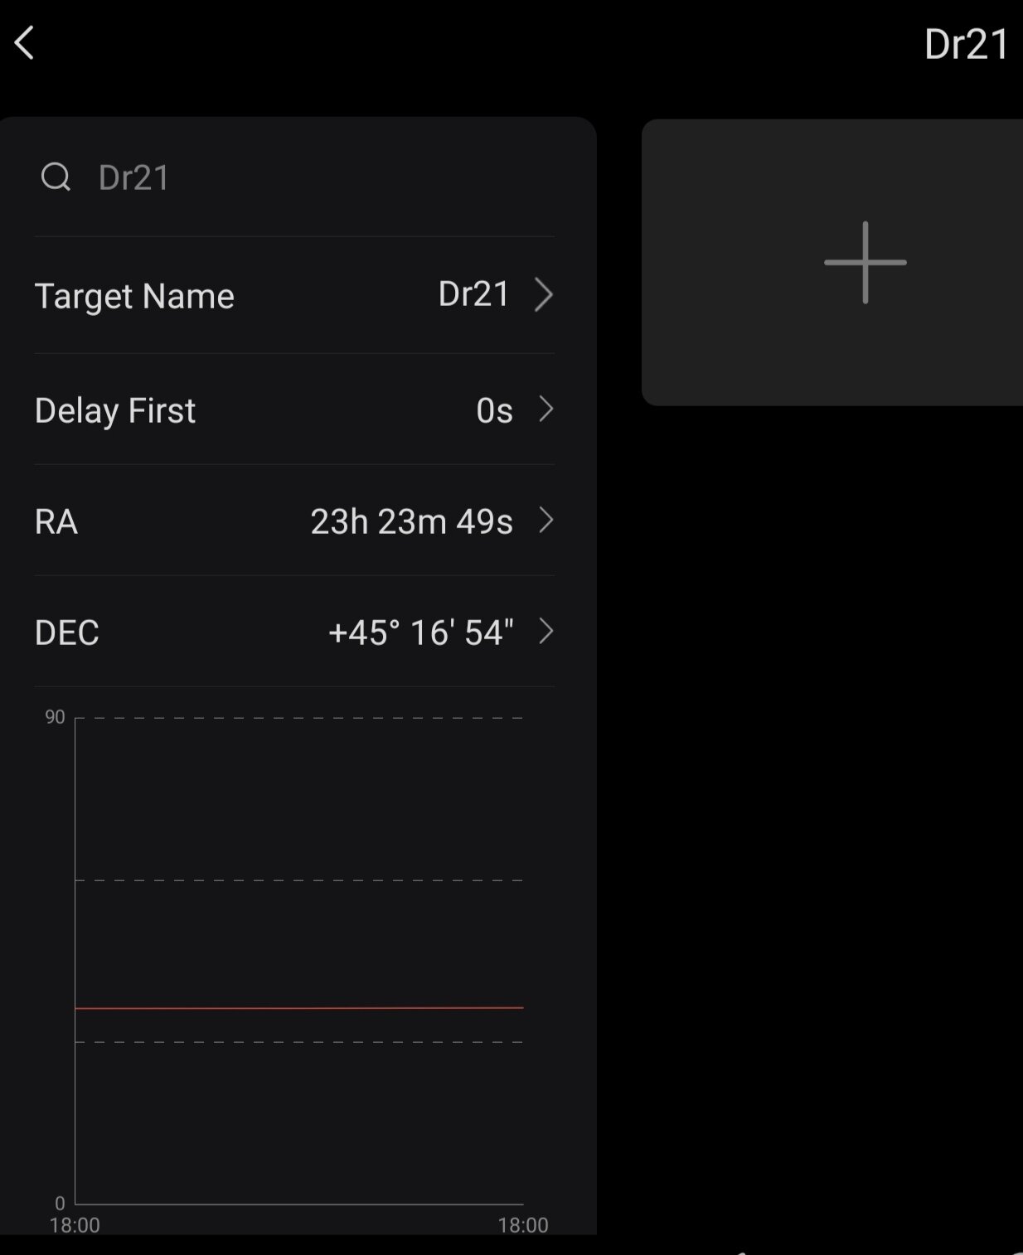Tap the back arrow icon
Image resolution: width=1023 pixels, height=1255 pixels.
tap(25, 43)
